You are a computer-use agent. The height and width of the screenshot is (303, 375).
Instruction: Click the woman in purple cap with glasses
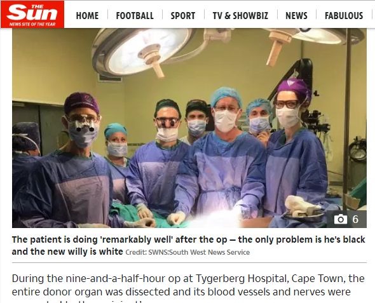click(295, 148)
